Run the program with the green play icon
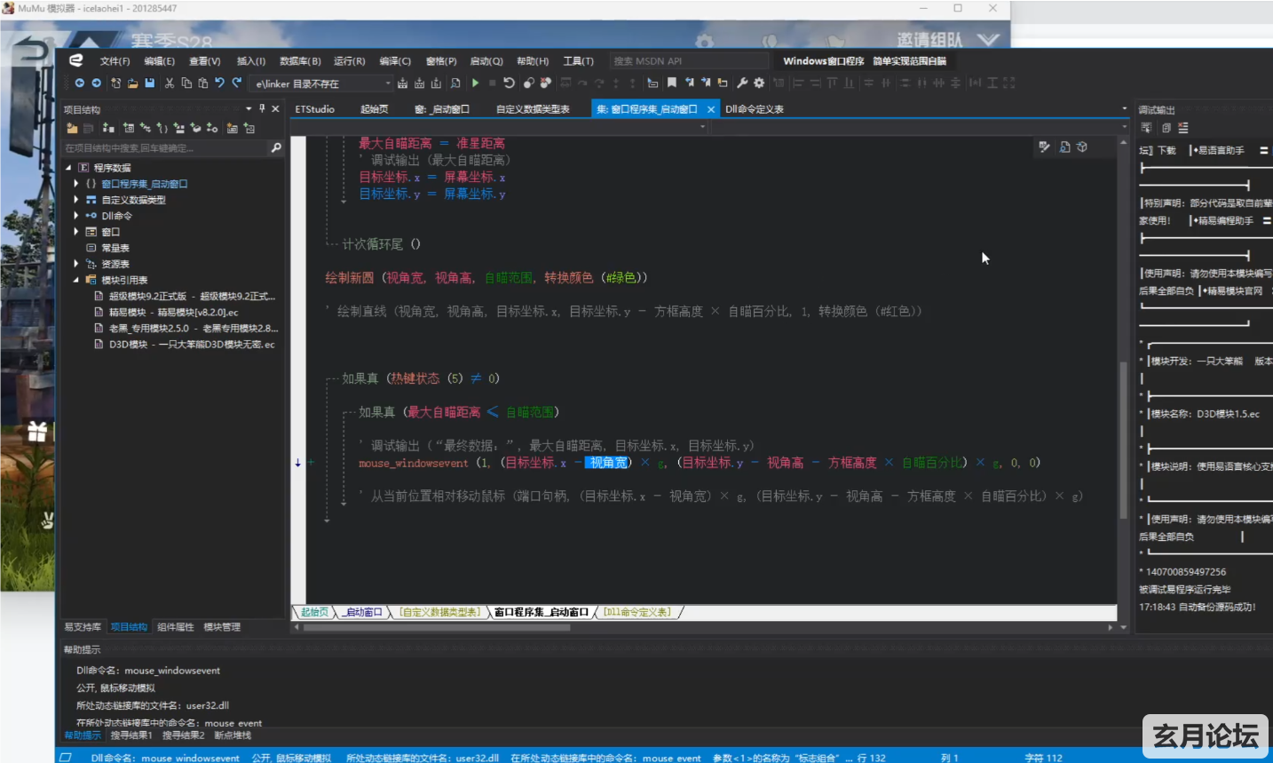The image size is (1273, 763). pyautogui.click(x=476, y=83)
